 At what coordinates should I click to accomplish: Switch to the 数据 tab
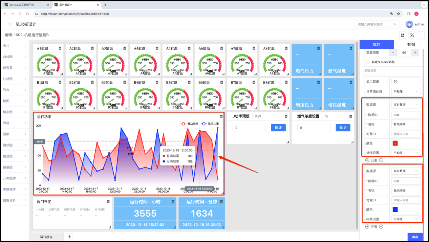tap(411, 44)
